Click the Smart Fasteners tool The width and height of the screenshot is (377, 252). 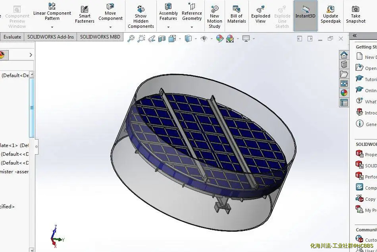click(x=85, y=15)
